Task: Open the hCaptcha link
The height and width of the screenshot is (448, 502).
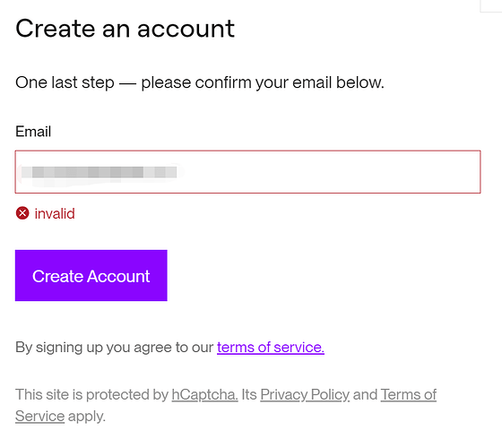Action: click(205, 394)
